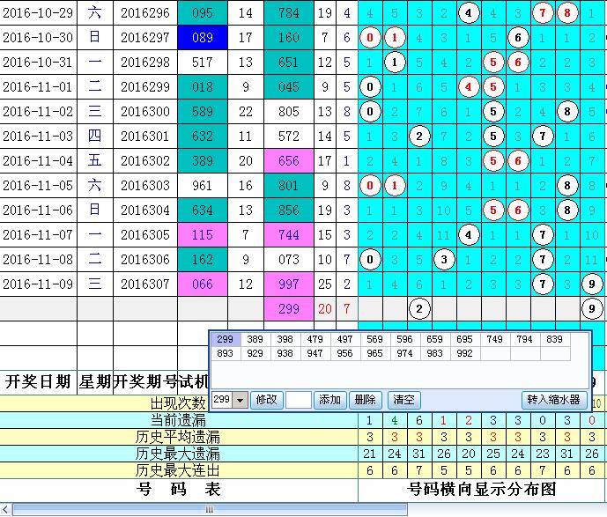Viewport: 607px width, 517px height.
Task: Click 转入缩水器 button
Action: (553, 400)
